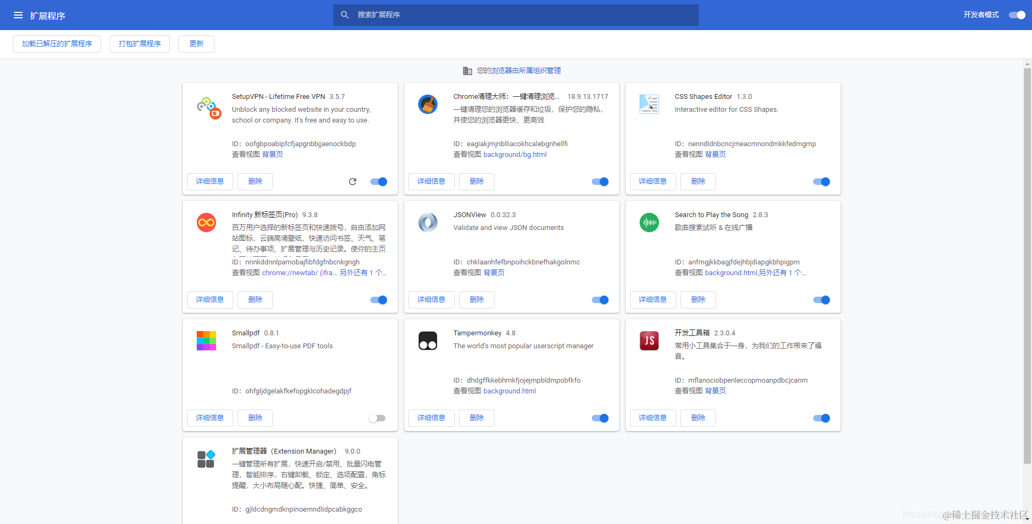Click 删除 for SetupVPN
This screenshot has height=524, width=1032.
pos(255,182)
